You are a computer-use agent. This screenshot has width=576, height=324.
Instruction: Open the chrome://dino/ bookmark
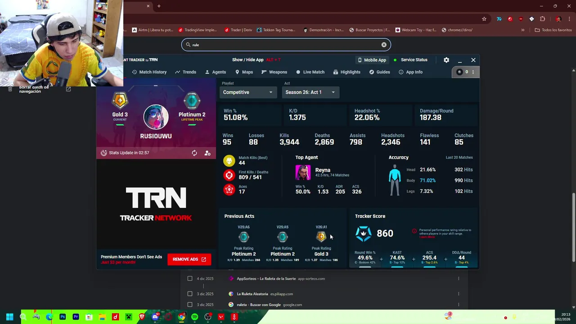click(457, 30)
